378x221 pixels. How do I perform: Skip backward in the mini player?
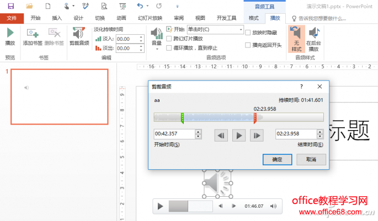[x=220, y=206]
